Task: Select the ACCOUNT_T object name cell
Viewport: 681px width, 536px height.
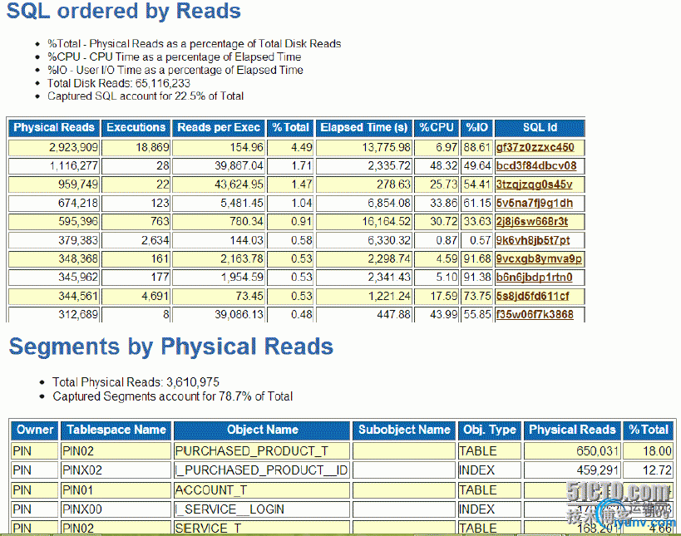Action: tap(262, 490)
